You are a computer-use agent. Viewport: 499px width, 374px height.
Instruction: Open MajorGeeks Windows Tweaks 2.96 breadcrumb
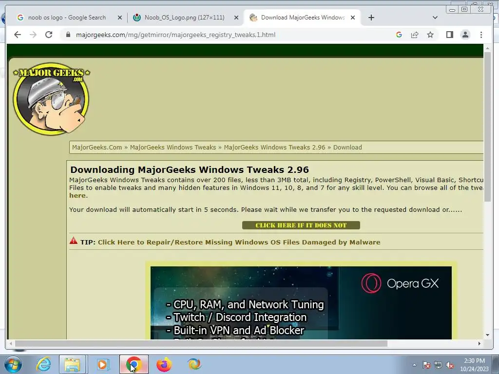(275, 147)
